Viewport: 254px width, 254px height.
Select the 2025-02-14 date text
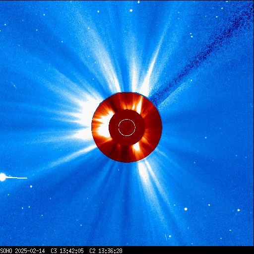tap(30, 251)
